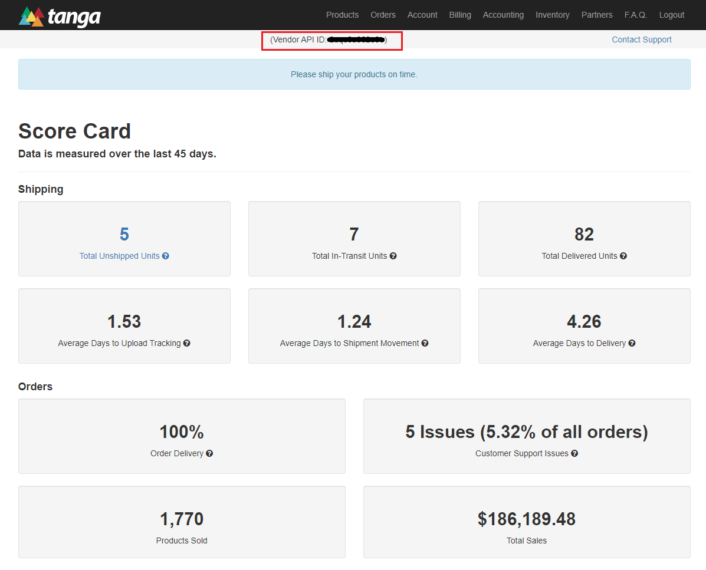Go to the Accounting section
Image resolution: width=706 pixels, height=570 pixels.
tap(503, 14)
